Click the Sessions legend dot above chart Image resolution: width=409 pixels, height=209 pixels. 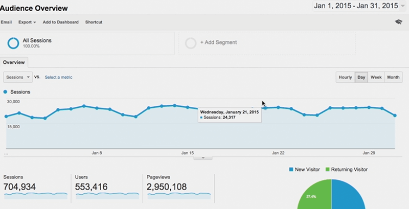(5, 92)
